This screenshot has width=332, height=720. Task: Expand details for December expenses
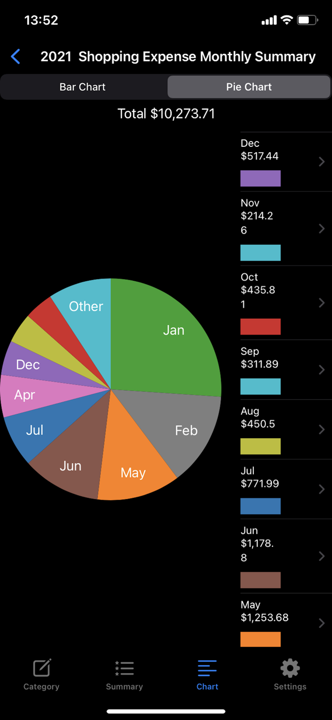click(321, 161)
